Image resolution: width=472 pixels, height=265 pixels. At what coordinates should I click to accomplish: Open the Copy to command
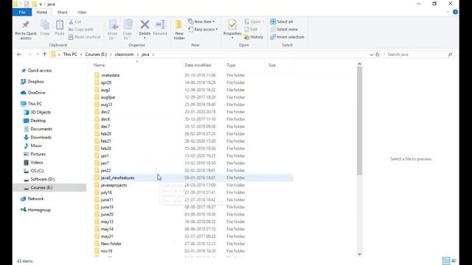coord(128,29)
